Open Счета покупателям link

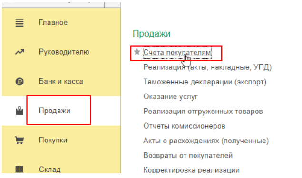(x=177, y=52)
